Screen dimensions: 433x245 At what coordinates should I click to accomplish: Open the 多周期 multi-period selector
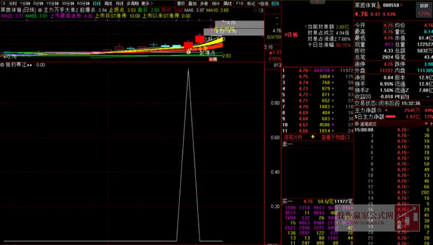point(132,3)
